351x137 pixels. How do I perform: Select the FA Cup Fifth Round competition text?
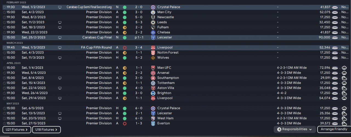pos(96,48)
